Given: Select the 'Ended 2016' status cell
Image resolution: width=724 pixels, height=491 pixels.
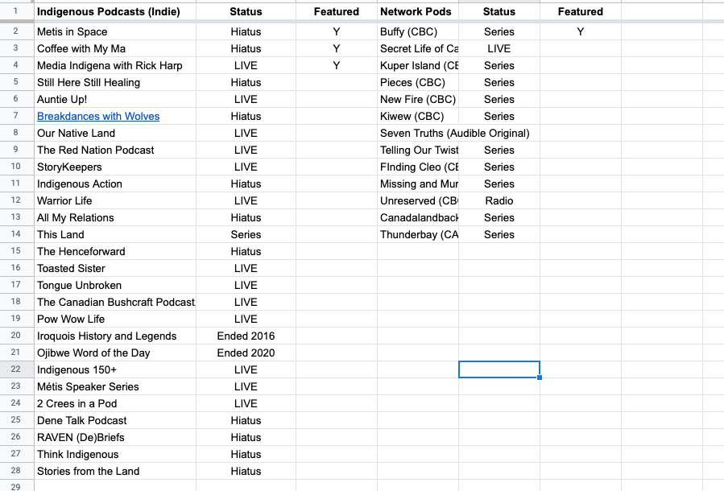Looking at the screenshot, I should (246, 336).
